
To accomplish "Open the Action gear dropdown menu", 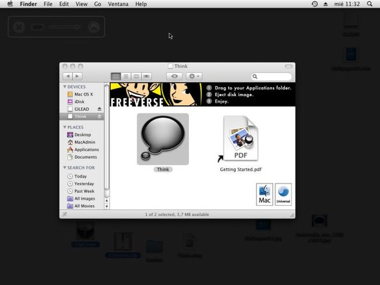I will 194,77.
